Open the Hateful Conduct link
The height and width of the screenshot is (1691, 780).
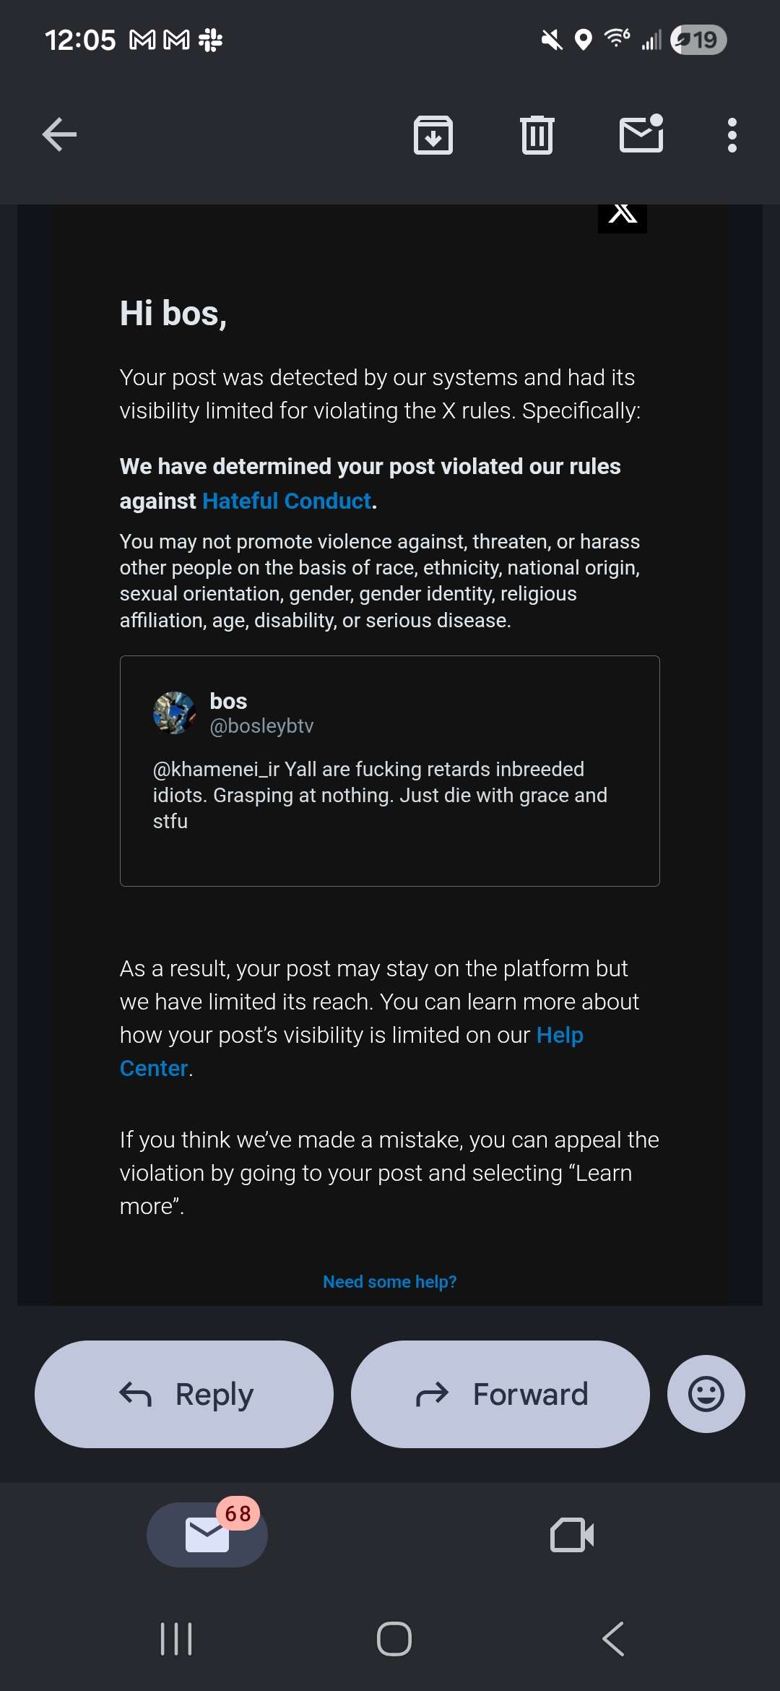(x=287, y=501)
